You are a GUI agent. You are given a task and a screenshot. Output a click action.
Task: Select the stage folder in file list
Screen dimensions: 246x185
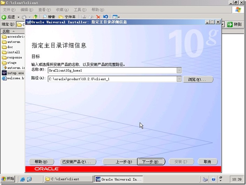click(x=9, y=62)
